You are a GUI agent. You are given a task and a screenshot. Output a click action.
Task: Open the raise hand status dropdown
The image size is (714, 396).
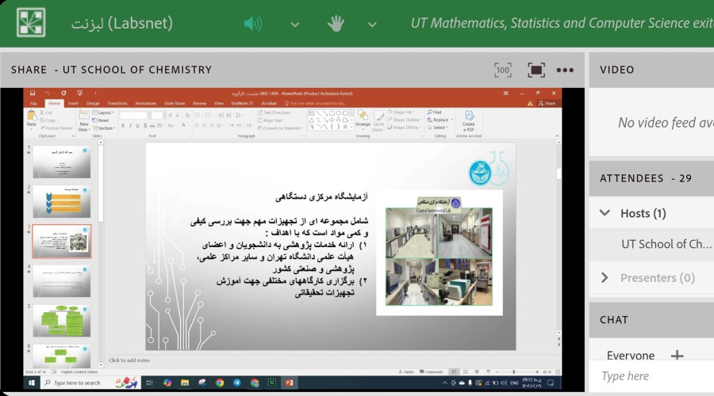(377, 24)
